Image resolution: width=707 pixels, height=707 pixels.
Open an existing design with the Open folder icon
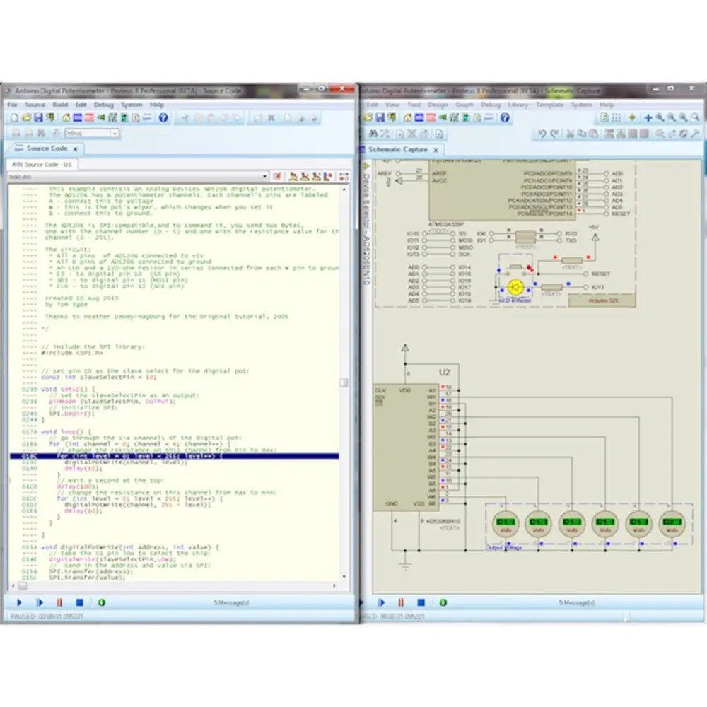coord(25,118)
